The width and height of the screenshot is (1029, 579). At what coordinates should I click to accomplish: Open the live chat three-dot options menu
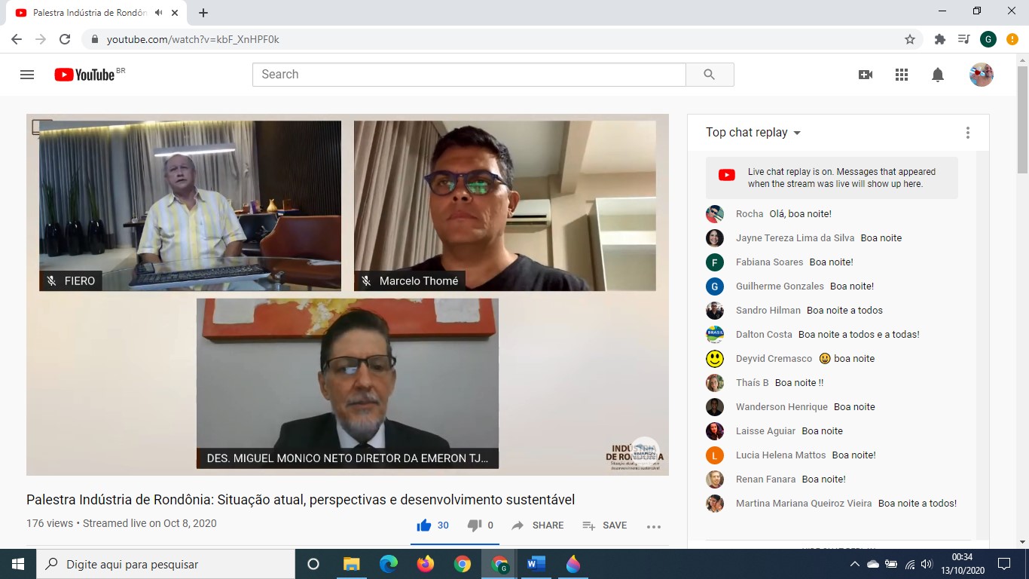coord(968,133)
